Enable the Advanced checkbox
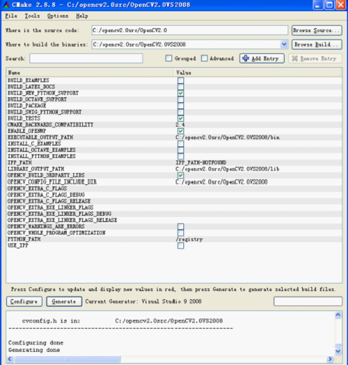The width and height of the screenshot is (348, 365). (x=204, y=58)
